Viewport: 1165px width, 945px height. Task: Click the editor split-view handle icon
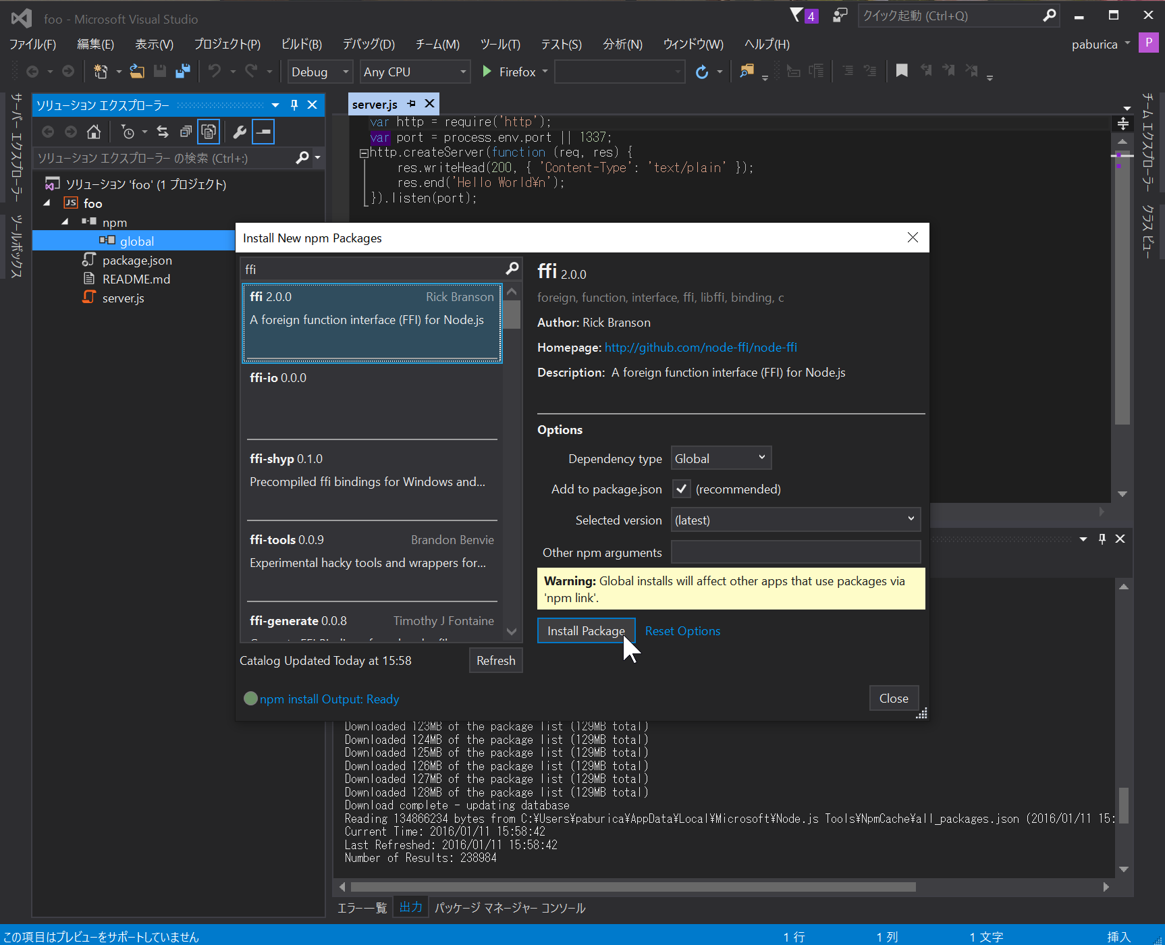(x=1123, y=124)
